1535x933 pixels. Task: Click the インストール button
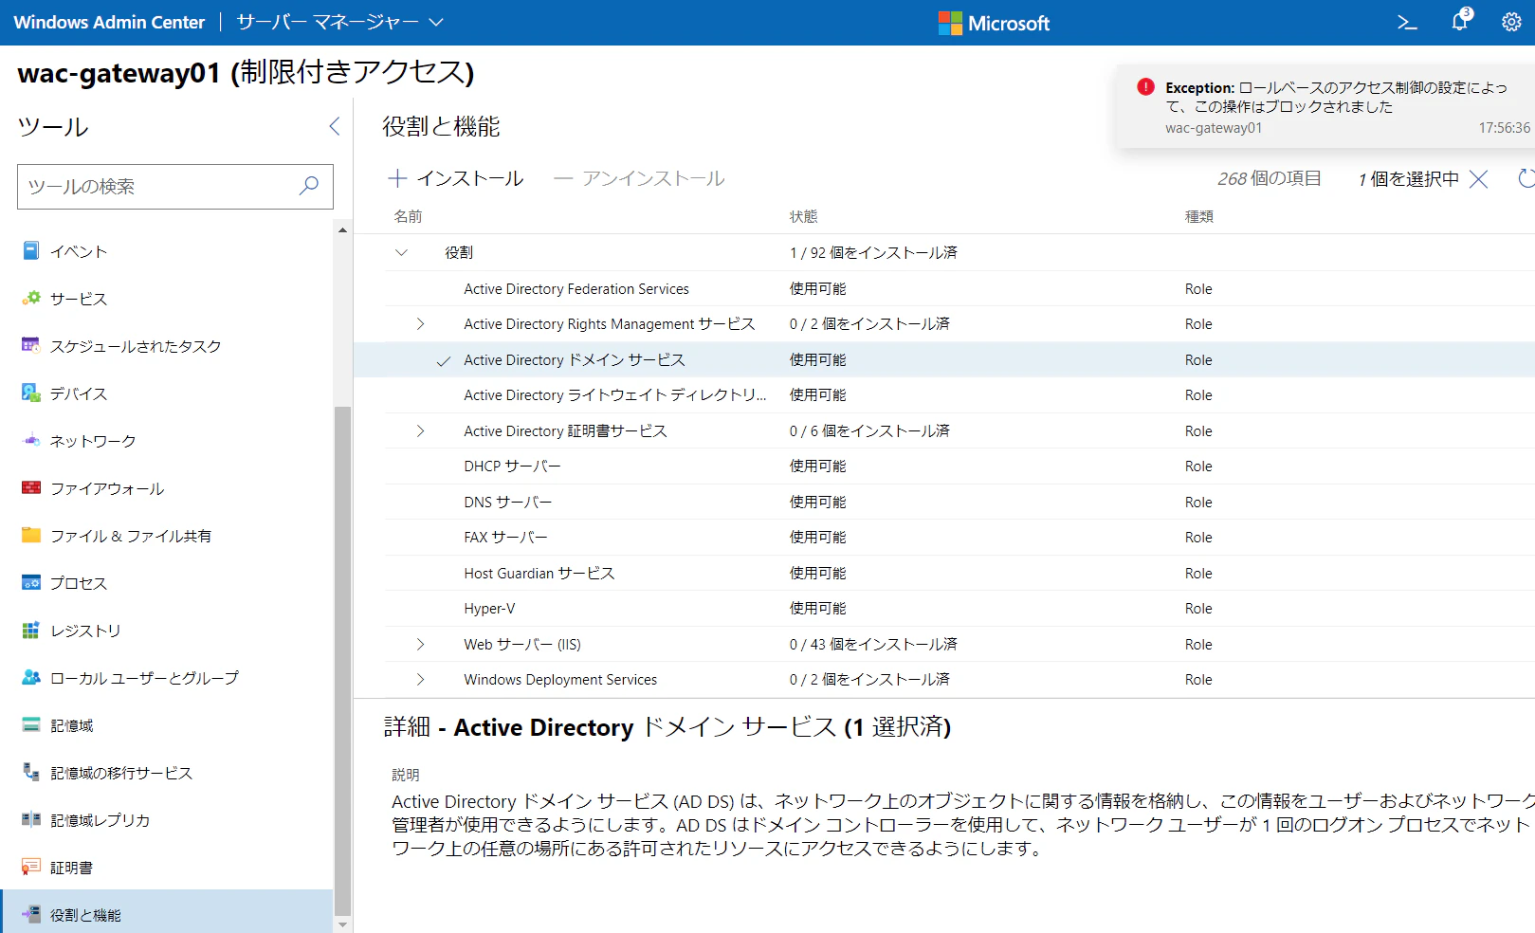tap(456, 178)
